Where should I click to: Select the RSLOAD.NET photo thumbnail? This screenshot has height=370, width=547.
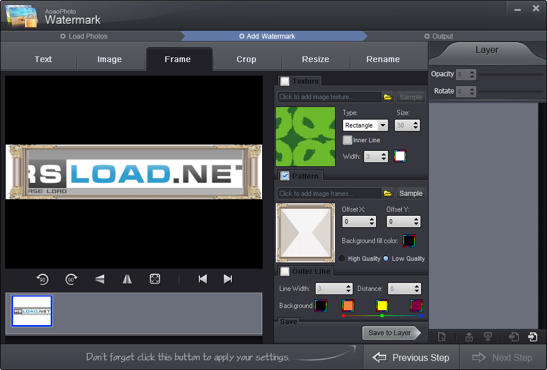[x=32, y=311]
